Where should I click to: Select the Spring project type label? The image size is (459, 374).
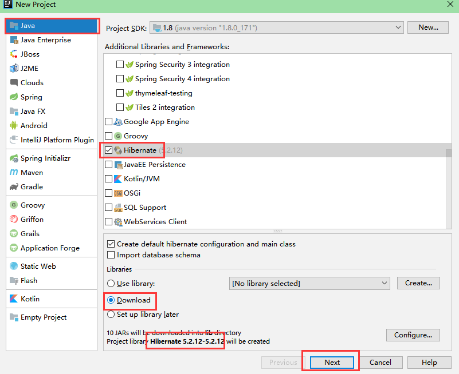(x=32, y=97)
